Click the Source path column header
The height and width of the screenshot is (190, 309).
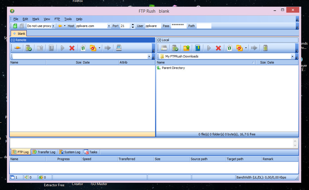pos(208,159)
